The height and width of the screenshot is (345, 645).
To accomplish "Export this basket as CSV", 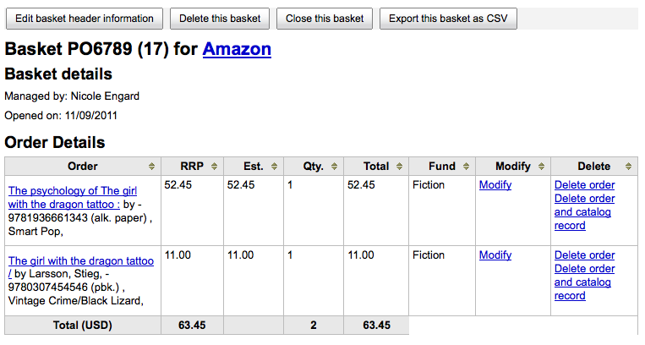I will 448,19.
